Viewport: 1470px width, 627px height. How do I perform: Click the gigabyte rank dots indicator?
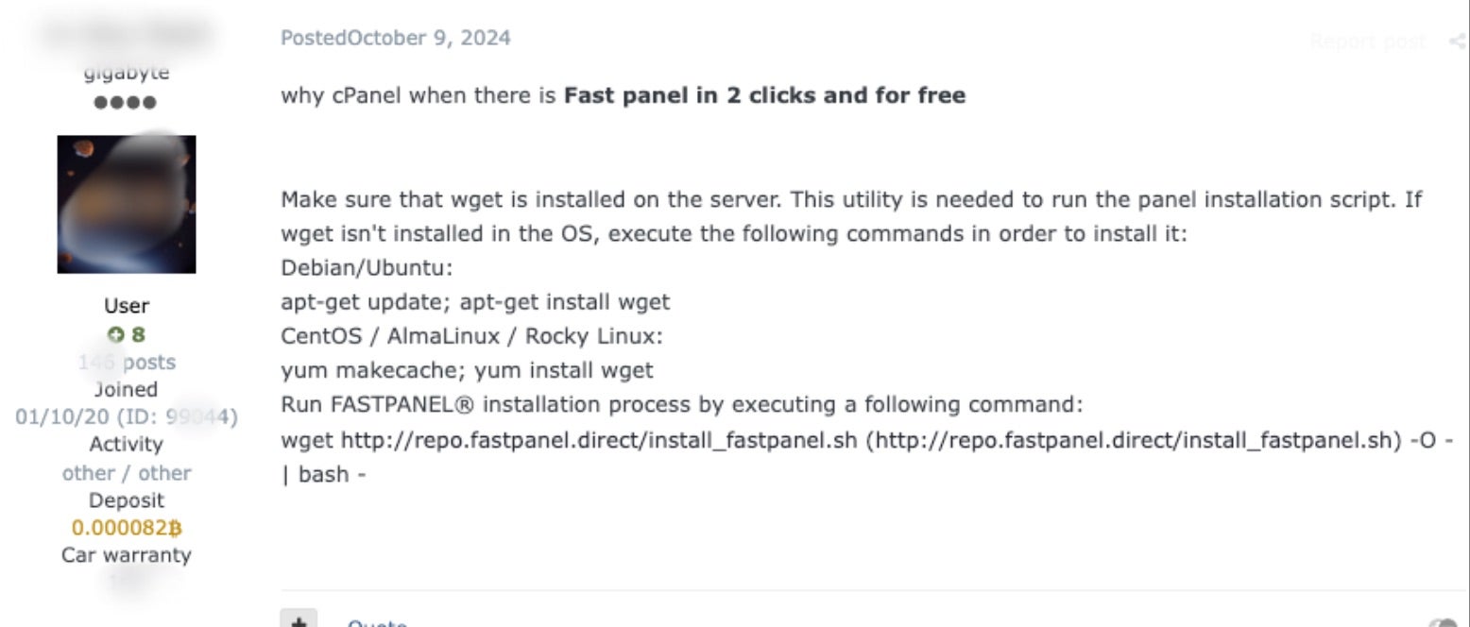pos(126,102)
